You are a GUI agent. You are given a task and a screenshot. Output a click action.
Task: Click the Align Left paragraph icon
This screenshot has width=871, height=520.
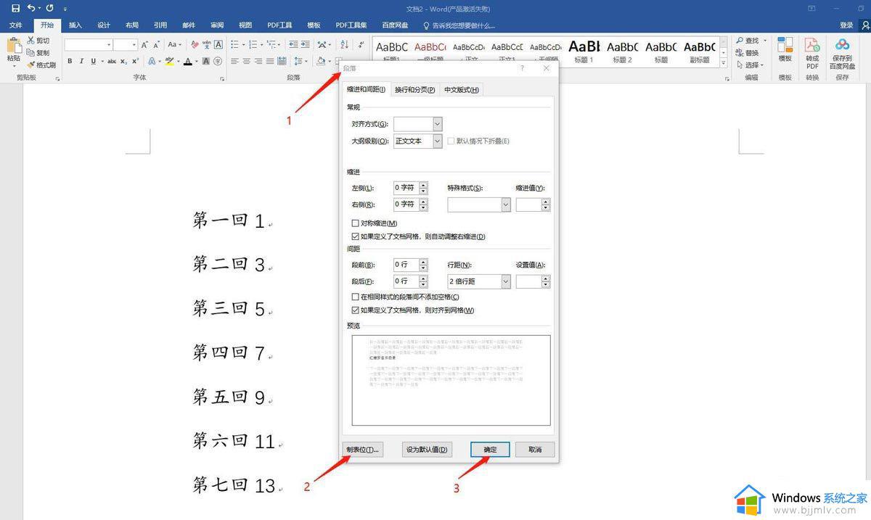click(x=234, y=62)
